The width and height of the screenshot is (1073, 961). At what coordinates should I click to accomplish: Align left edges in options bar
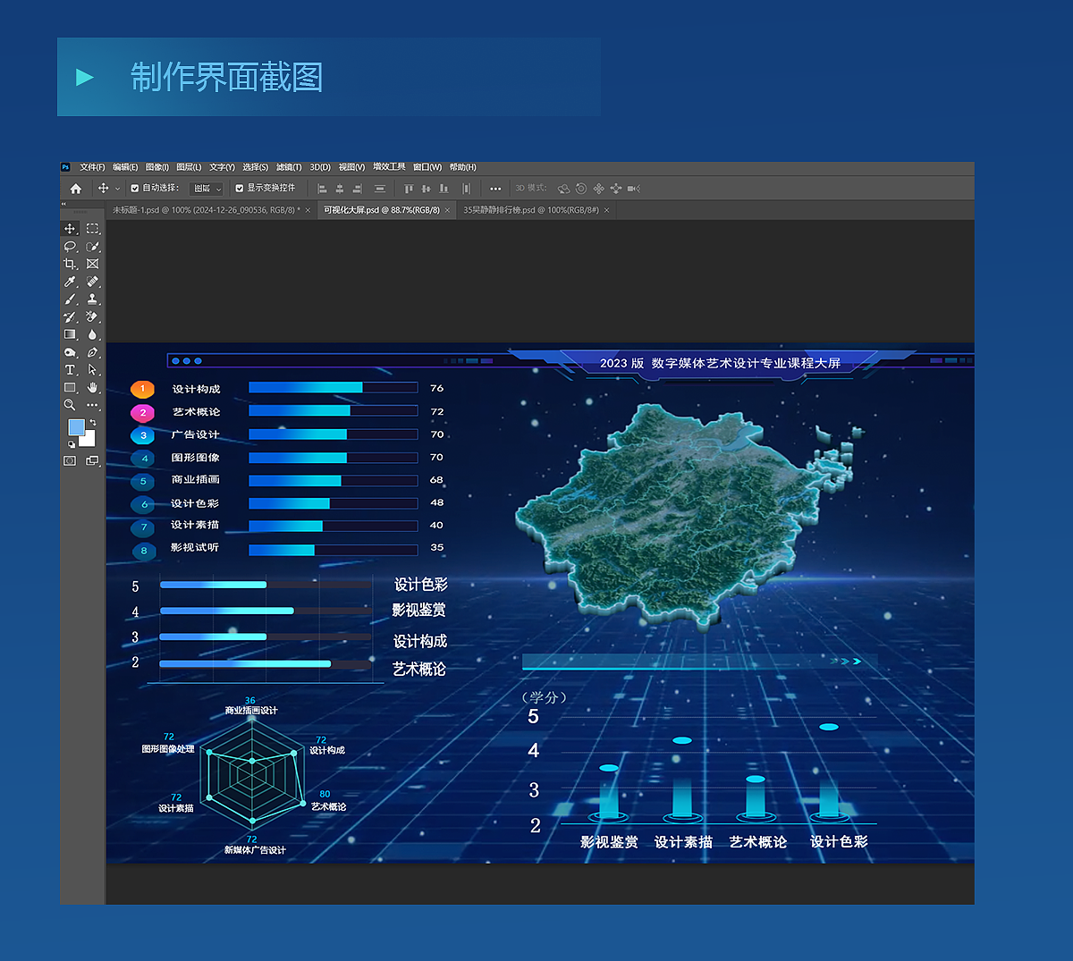(x=323, y=189)
